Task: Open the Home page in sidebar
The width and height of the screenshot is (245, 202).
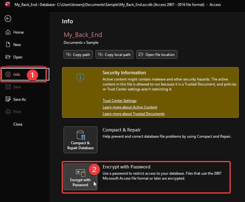Action: pos(18,32)
